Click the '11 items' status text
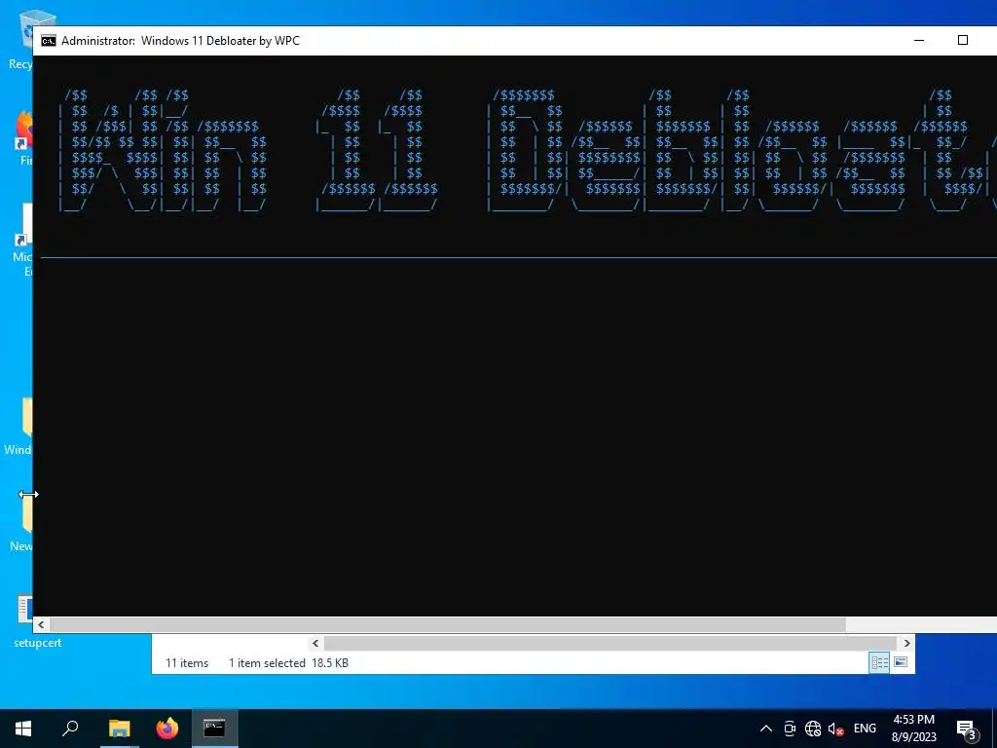The width and height of the screenshot is (997, 748). pos(187,662)
